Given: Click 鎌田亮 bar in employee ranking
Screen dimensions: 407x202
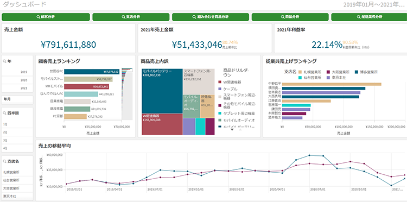Looking at the screenshot, I should click(296, 110).
